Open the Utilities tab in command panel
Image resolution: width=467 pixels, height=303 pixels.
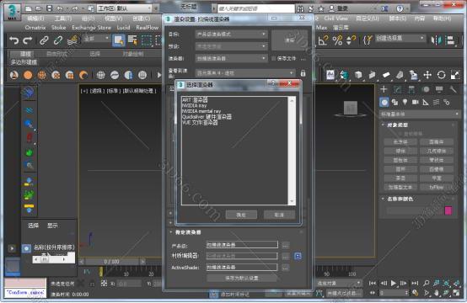point(453,89)
